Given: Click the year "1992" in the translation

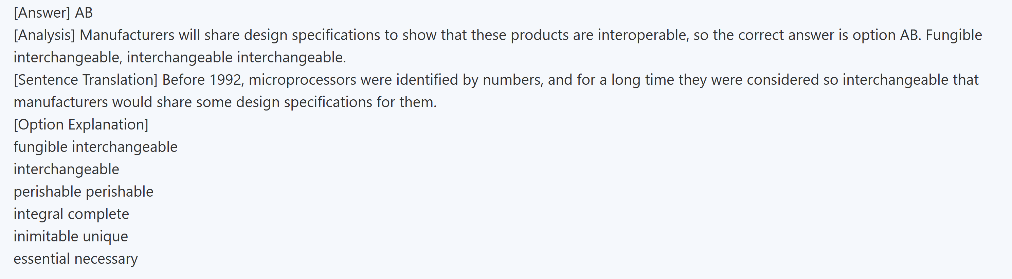Looking at the screenshot, I should (x=225, y=80).
